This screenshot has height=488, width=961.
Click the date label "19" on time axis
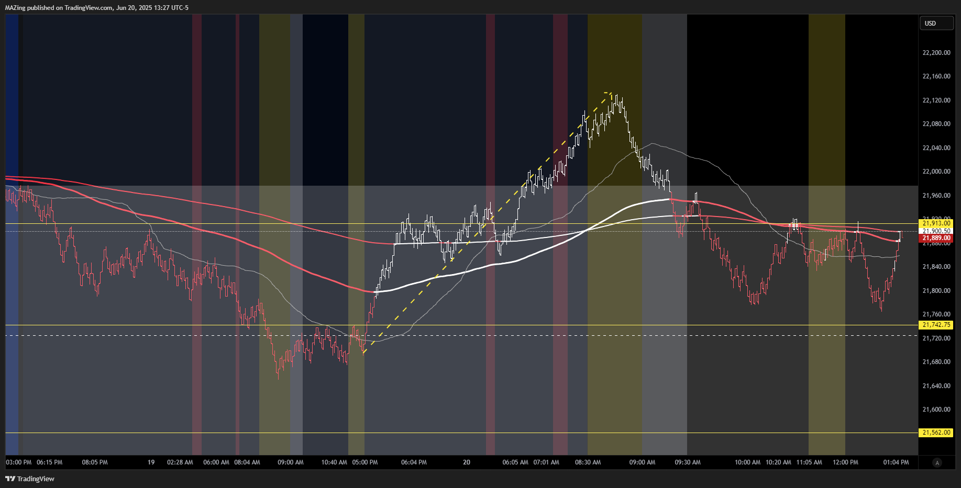coord(151,462)
